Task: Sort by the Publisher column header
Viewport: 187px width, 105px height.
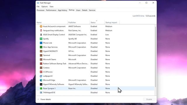Action: point(79,22)
